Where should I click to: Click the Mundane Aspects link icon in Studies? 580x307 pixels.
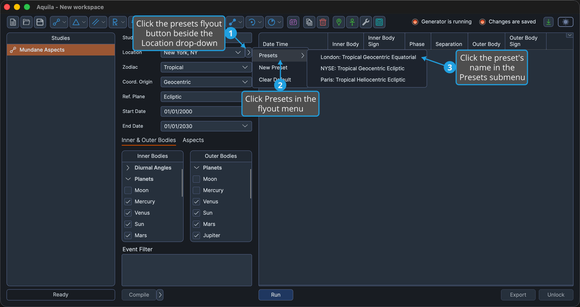[13, 50]
